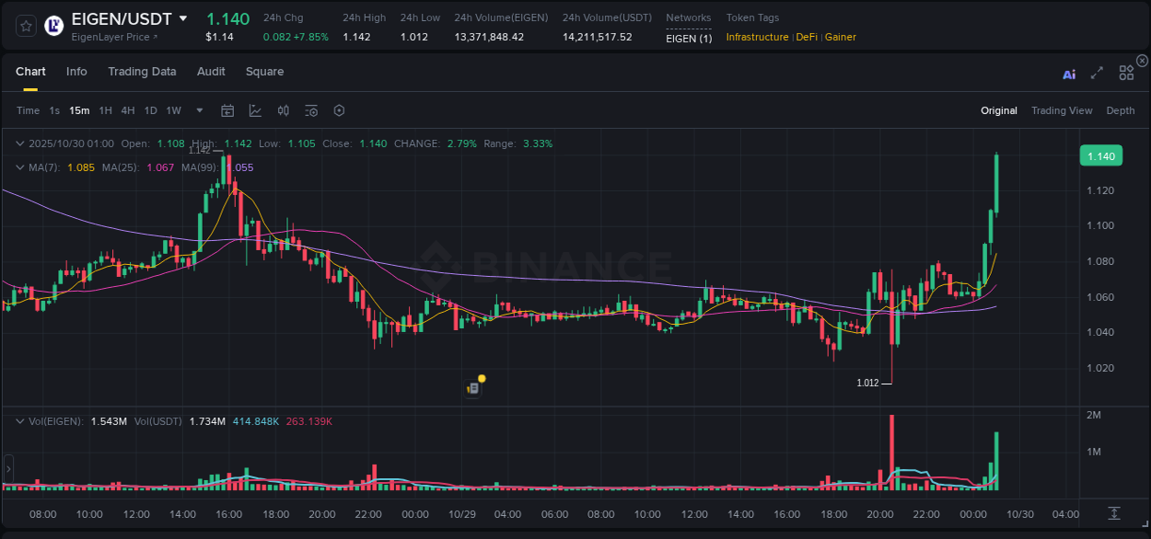Expand the extra time intervals dropdown
The width and height of the screenshot is (1151, 539).
[198, 110]
